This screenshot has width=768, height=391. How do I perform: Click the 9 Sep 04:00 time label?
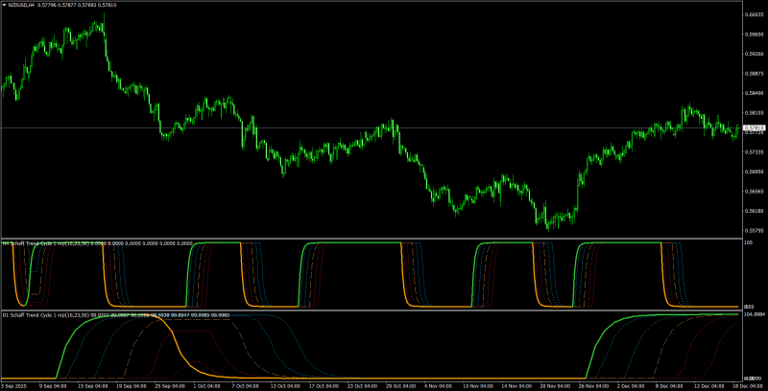(52, 385)
